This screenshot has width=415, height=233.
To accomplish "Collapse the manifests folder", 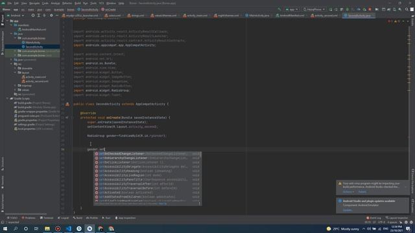I will (12, 25).
